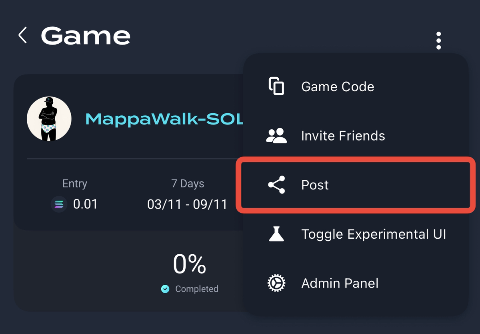The height and width of the screenshot is (334, 480).
Task: Go back using the left arrow
Action: coord(23,36)
